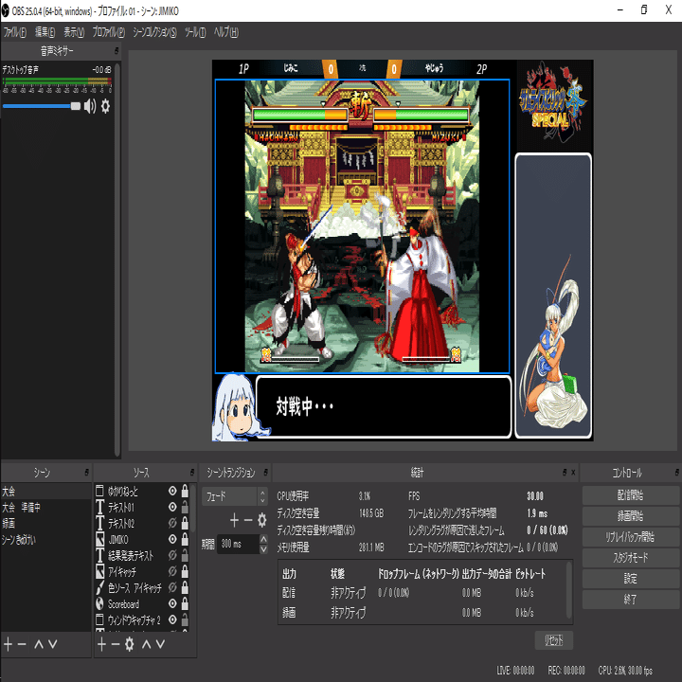Unlock the JIMIKO source lock icon
The height and width of the screenshot is (682, 682).
[x=185, y=539]
